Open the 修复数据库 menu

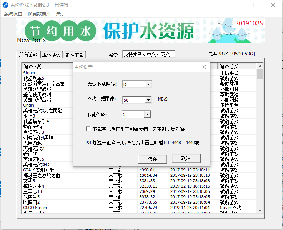click(39, 14)
